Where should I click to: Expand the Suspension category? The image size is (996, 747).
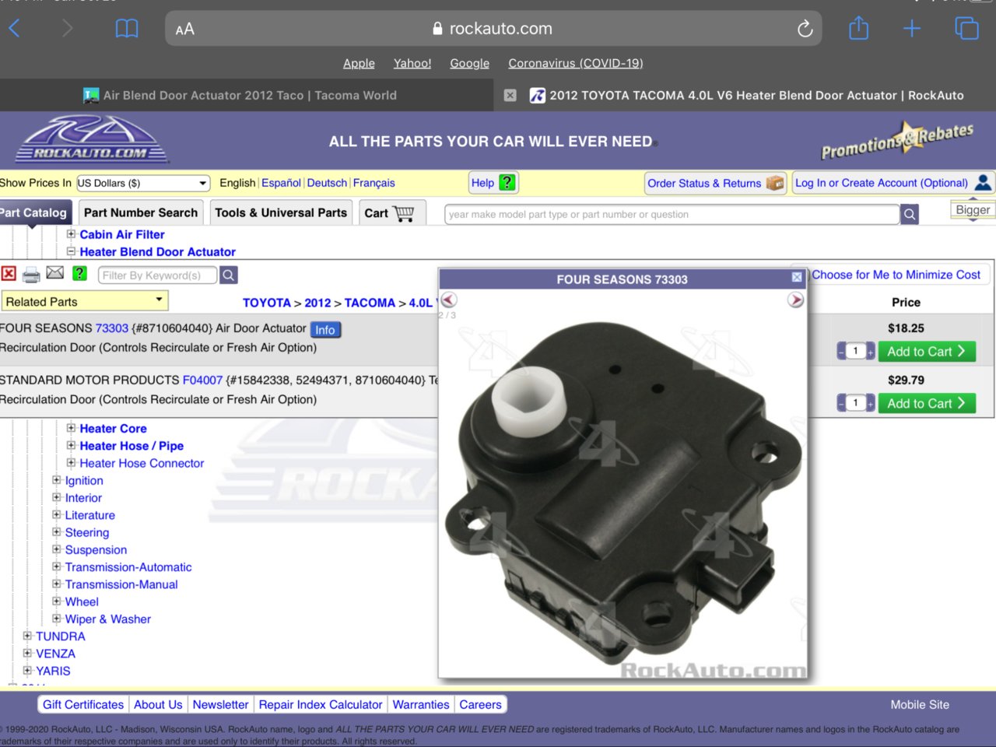click(x=56, y=549)
